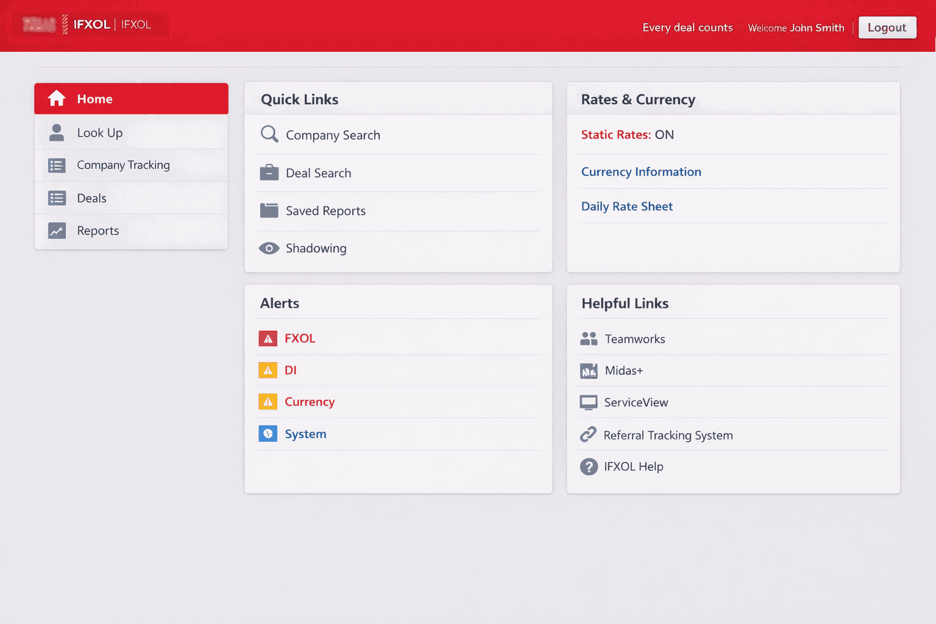
Task: Click the question mark icon for IFXOL Help
Action: 589,467
